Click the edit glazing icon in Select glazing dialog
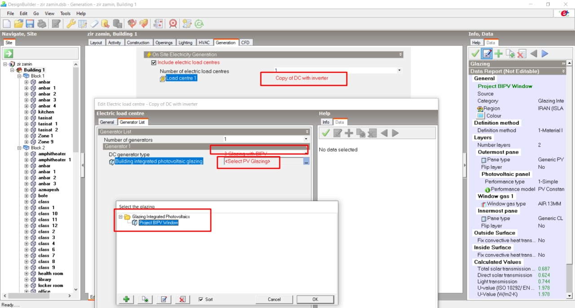This screenshot has height=308, width=575. pos(164,299)
